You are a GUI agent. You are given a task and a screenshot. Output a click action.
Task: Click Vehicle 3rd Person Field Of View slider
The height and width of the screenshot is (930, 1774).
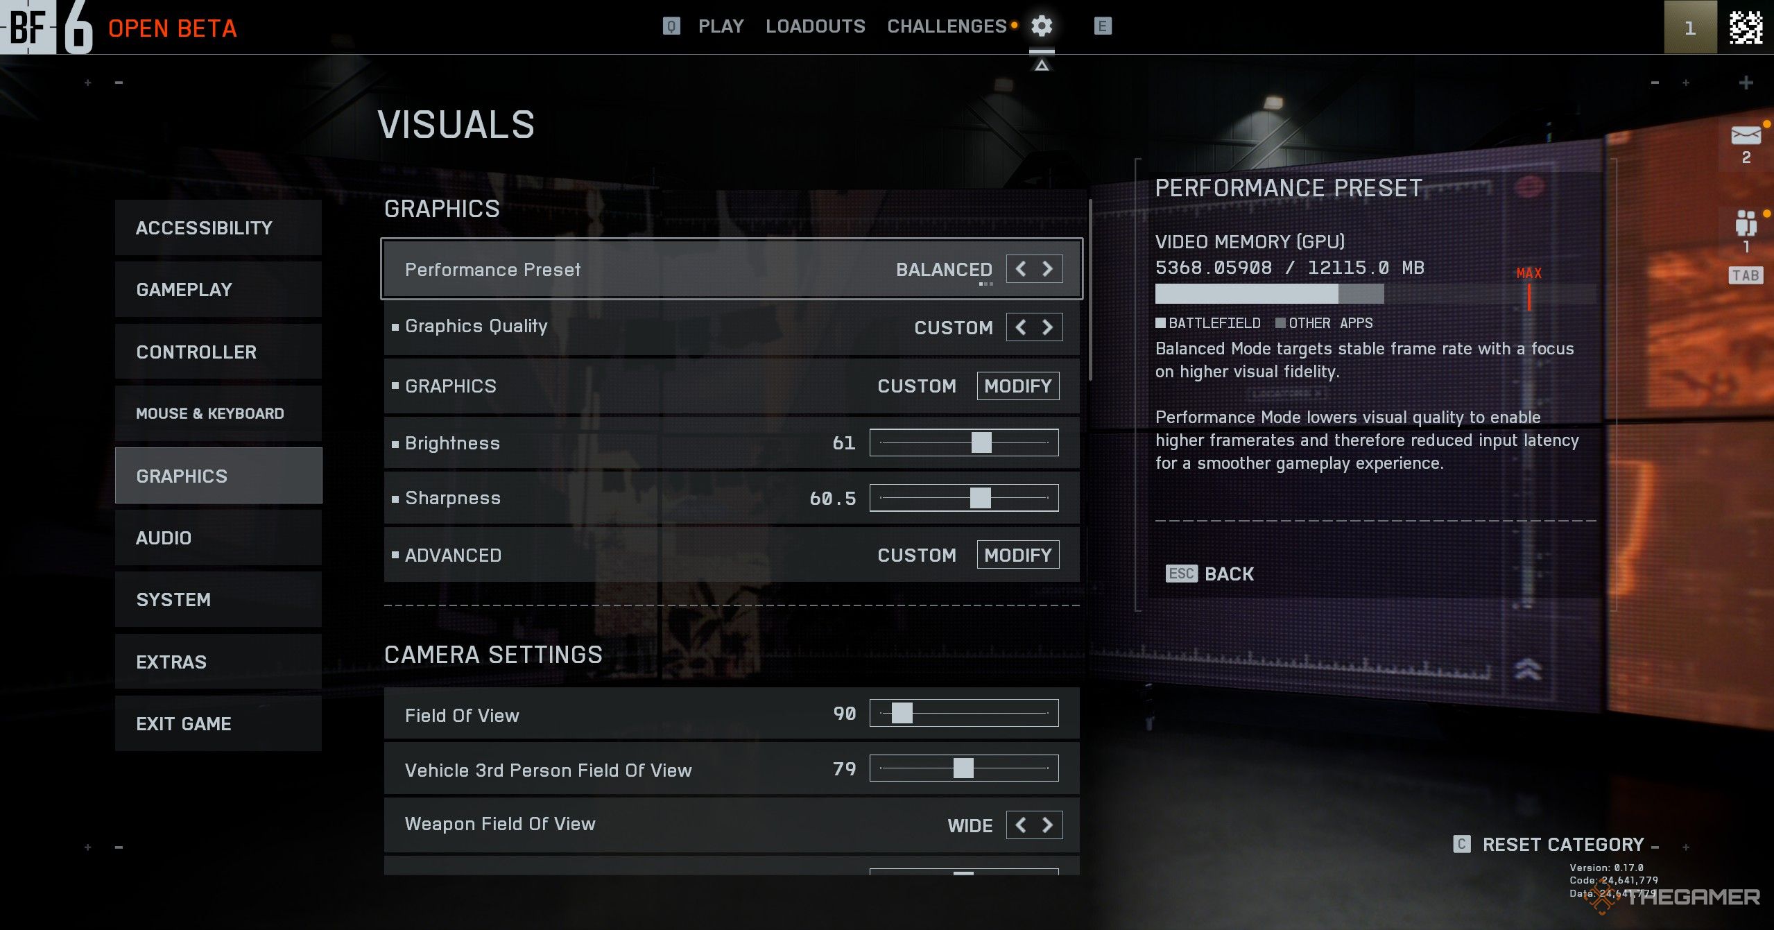click(x=964, y=768)
